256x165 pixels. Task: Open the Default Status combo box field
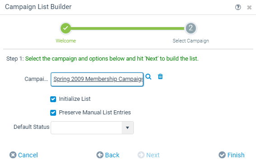(x=92, y=127)
